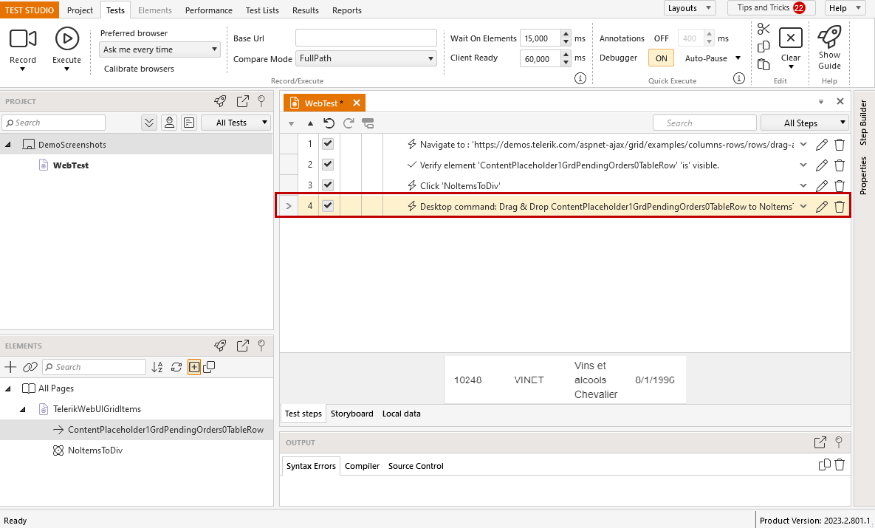This screenshot has height=528, width=875.
Task: Pop out the Elements panel
Action: 243,346
